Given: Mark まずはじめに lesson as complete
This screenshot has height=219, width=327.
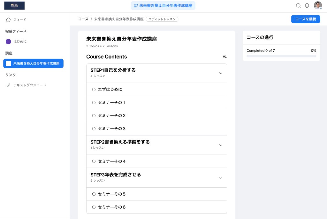Looking at the screenshot, I should click(94, 89).
